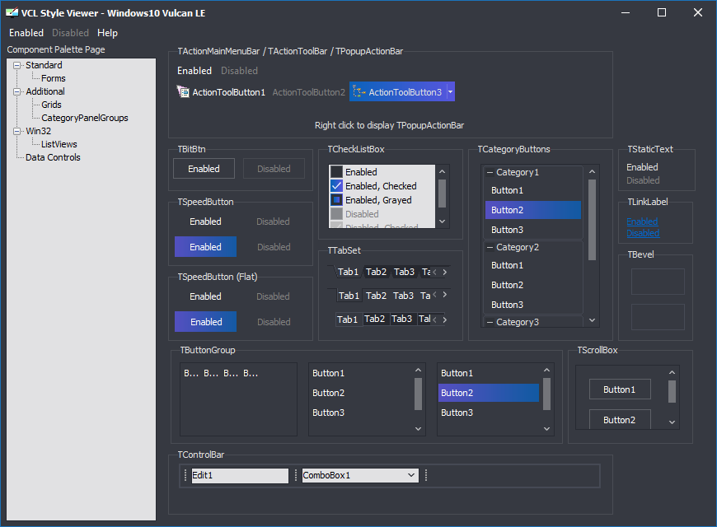Open the ActionToolButton3 split dropdown arrow

[x=451, y=92]
